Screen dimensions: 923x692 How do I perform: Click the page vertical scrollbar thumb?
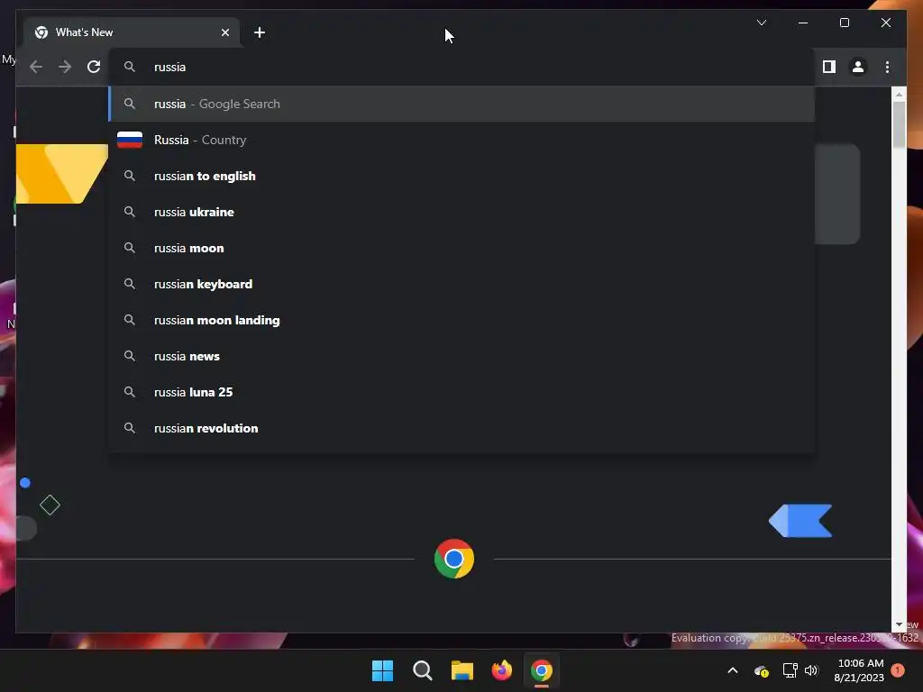click(899, 124)
